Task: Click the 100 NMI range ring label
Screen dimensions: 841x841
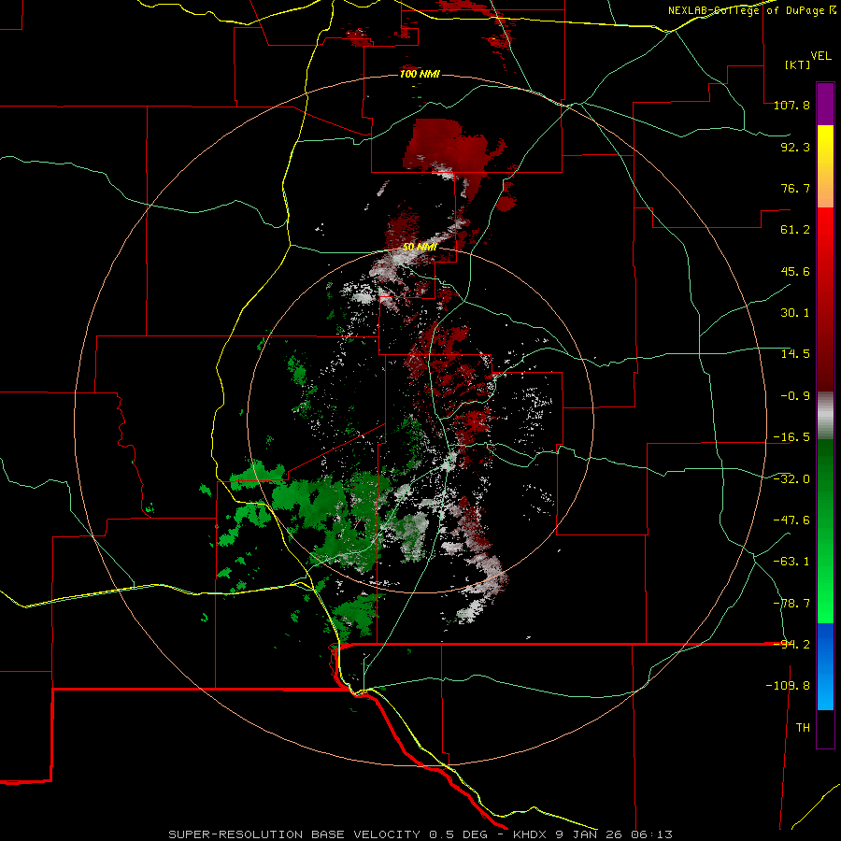Action: 420,74
